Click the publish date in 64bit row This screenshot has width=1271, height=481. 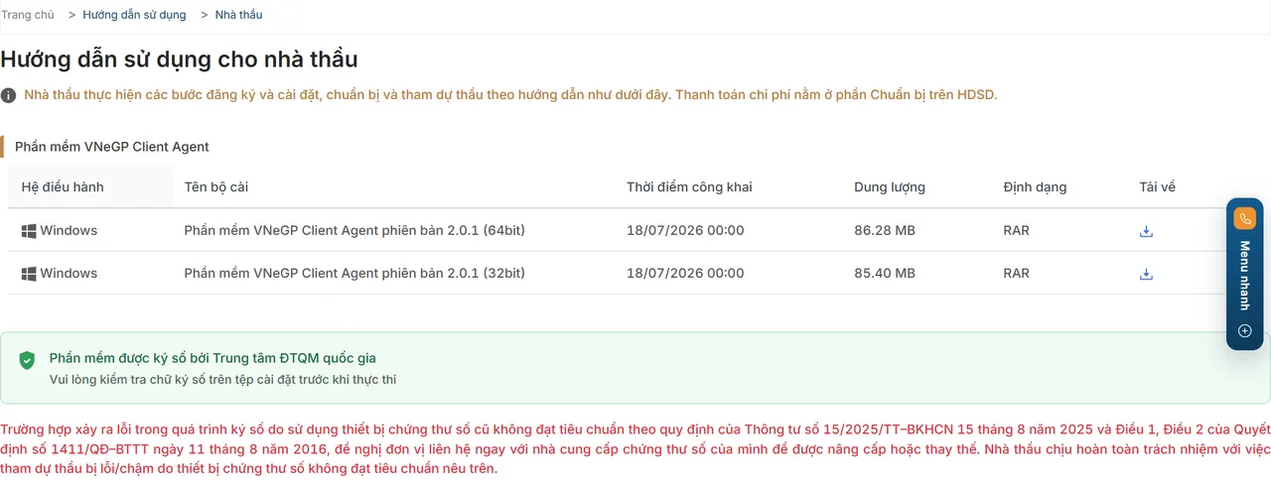[x=685, y=231]
